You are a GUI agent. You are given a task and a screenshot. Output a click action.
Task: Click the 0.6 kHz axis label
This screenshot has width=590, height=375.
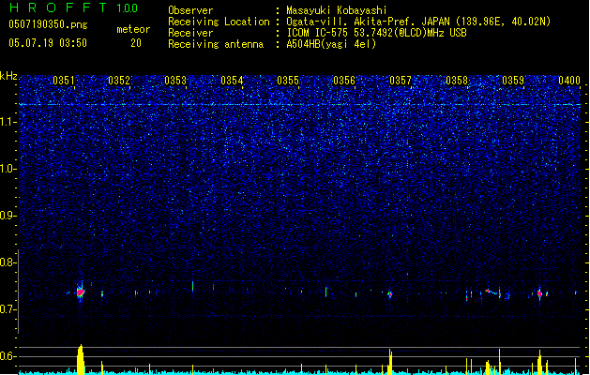pyautogui.click(x=8, y=356)
